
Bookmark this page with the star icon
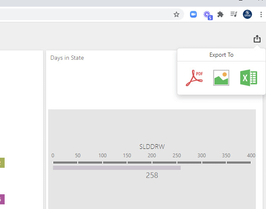point(176,14)
